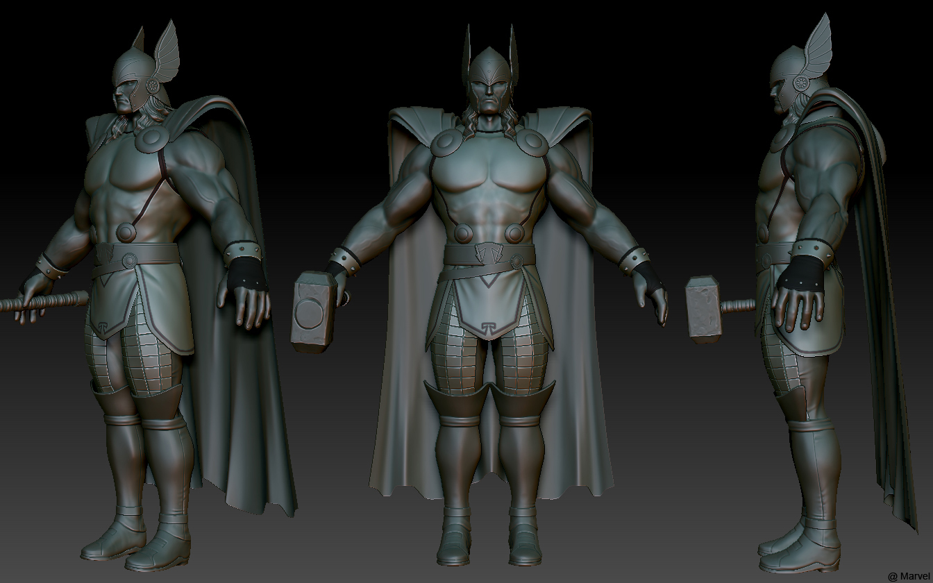Select the abdomen of the front view model
Image resolution: width=933 pixels, height=583 pixels.
pos(490,208)
